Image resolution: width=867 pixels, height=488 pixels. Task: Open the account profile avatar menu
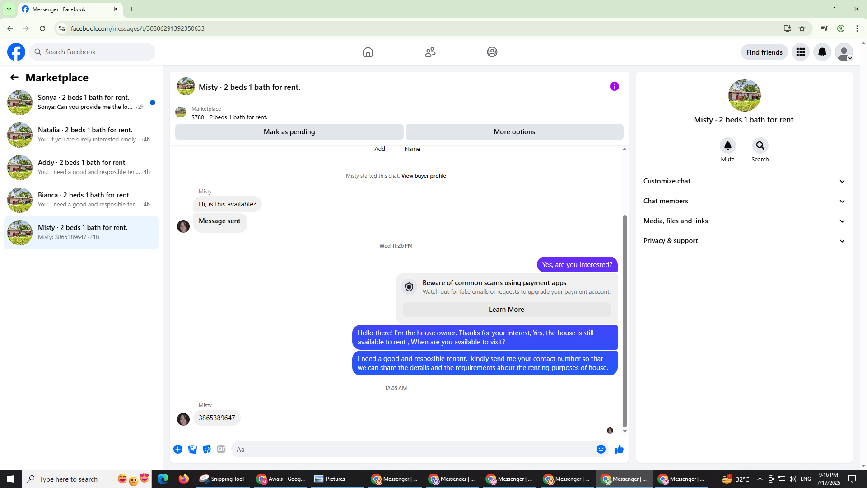pyautogui.click(x=844, y=52)
